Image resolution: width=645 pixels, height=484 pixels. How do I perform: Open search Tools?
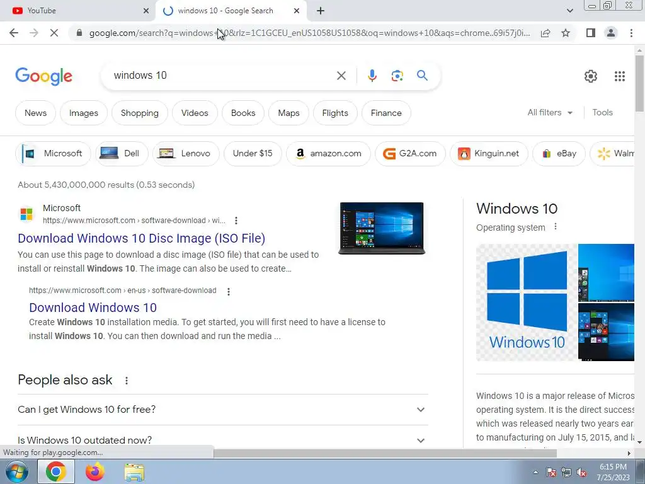(602, 112)
